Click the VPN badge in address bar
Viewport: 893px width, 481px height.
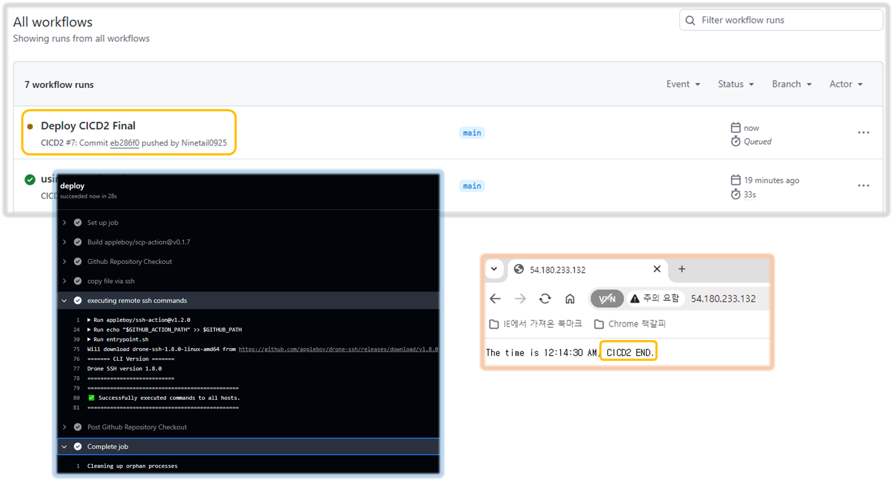[607, 299]
